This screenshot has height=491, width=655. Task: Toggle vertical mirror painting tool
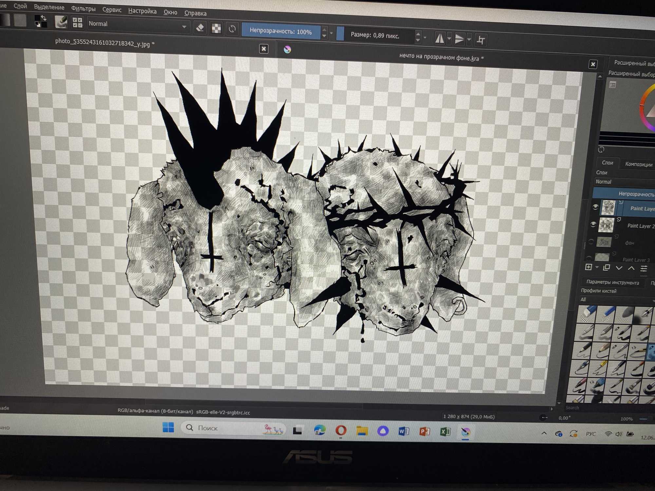[460, 40]
